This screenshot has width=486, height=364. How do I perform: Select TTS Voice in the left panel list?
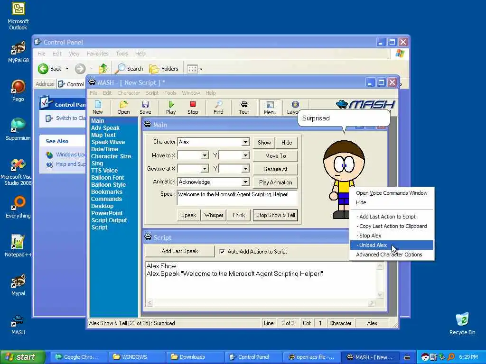coord(104,171)
